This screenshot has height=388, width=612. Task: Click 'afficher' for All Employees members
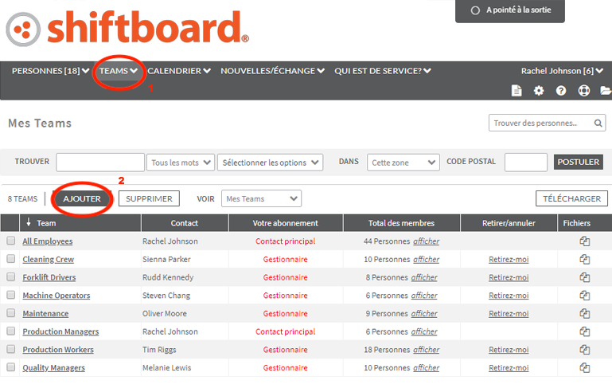[427, 241]
